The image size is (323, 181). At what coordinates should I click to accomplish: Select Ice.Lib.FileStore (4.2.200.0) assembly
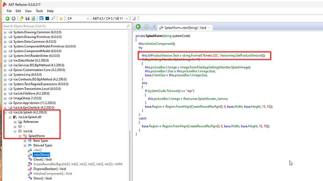click(x=31, y=93)
